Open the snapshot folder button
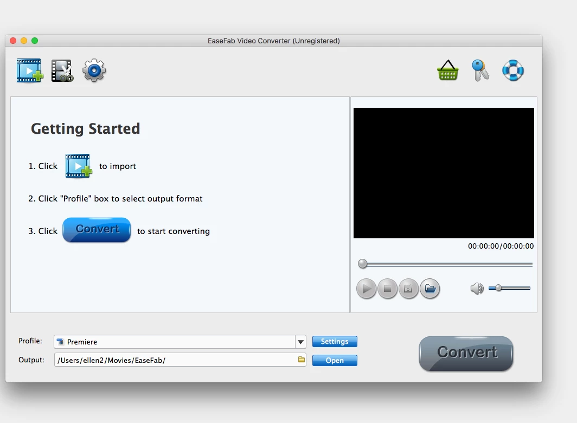577x423 pixels. [430, 289]
